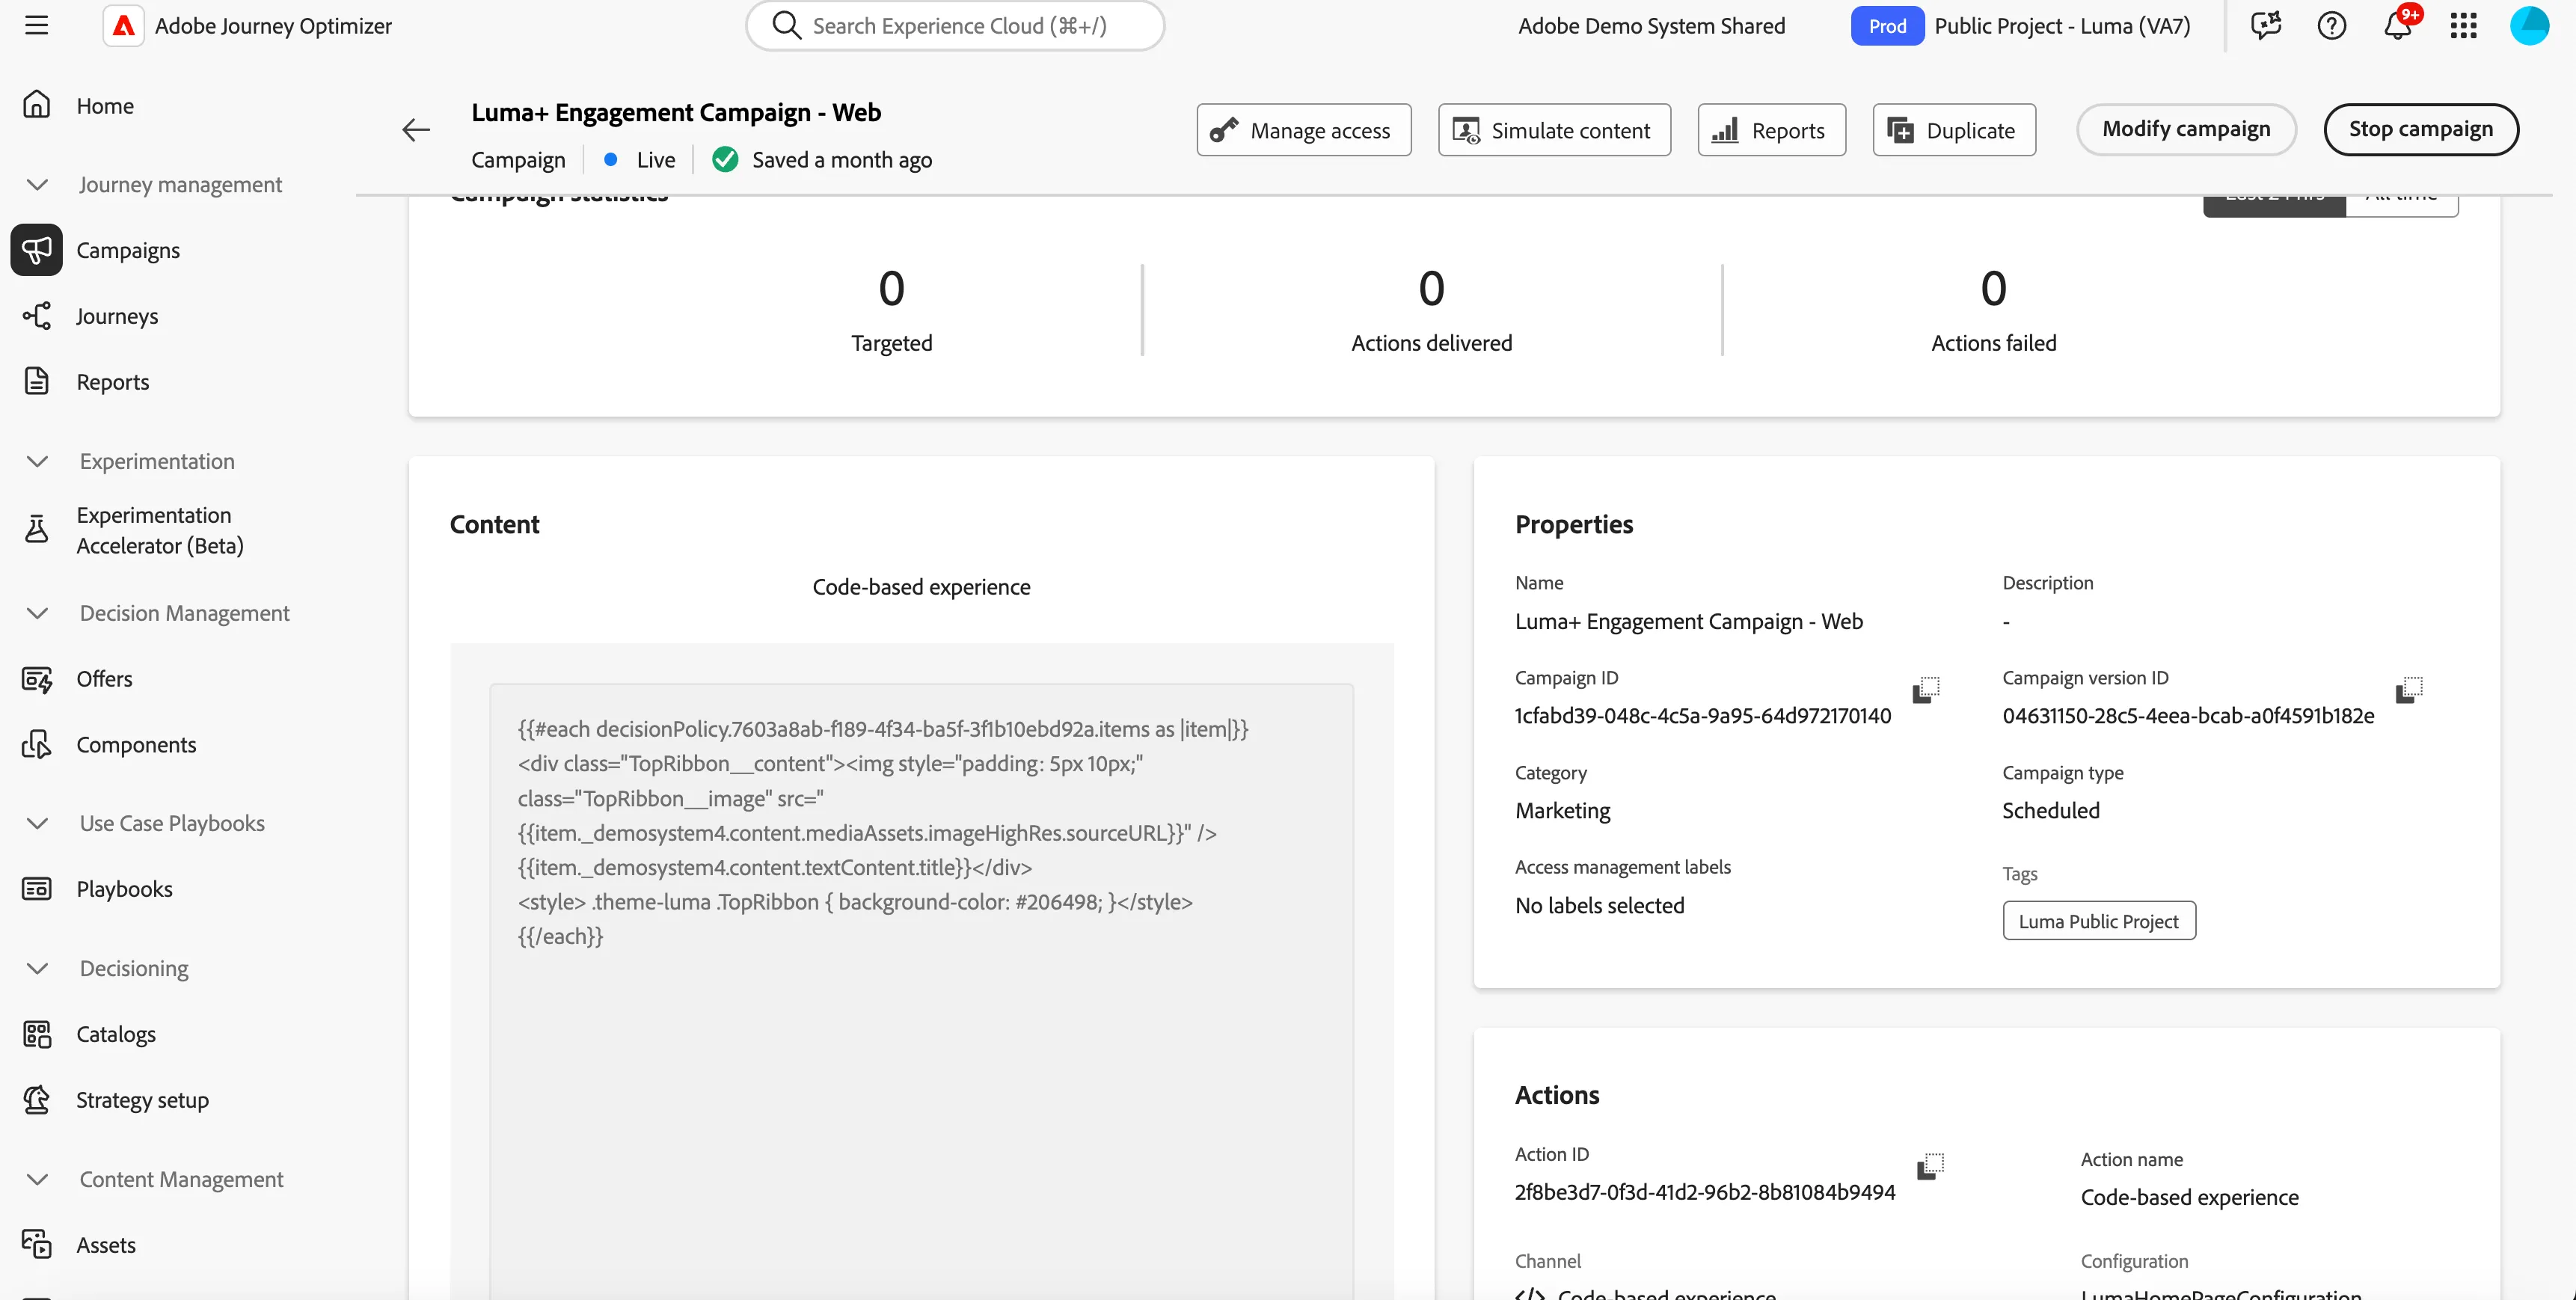Click the Modify campaign button

pos(2186,130)
